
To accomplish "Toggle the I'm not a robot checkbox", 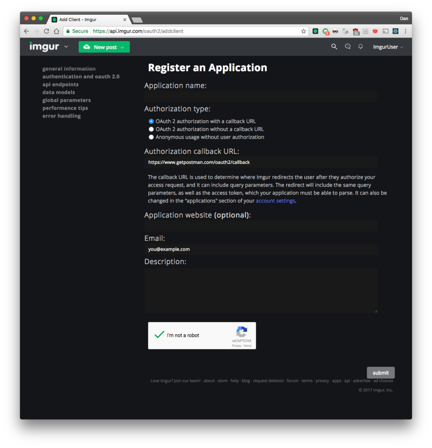I will (x=159, y=335).
